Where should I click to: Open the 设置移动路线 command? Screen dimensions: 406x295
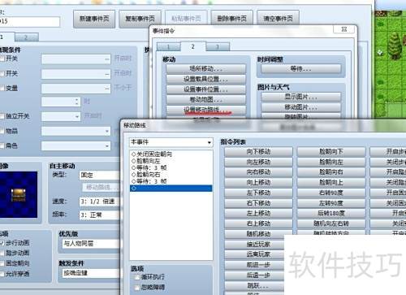[206, 110]
